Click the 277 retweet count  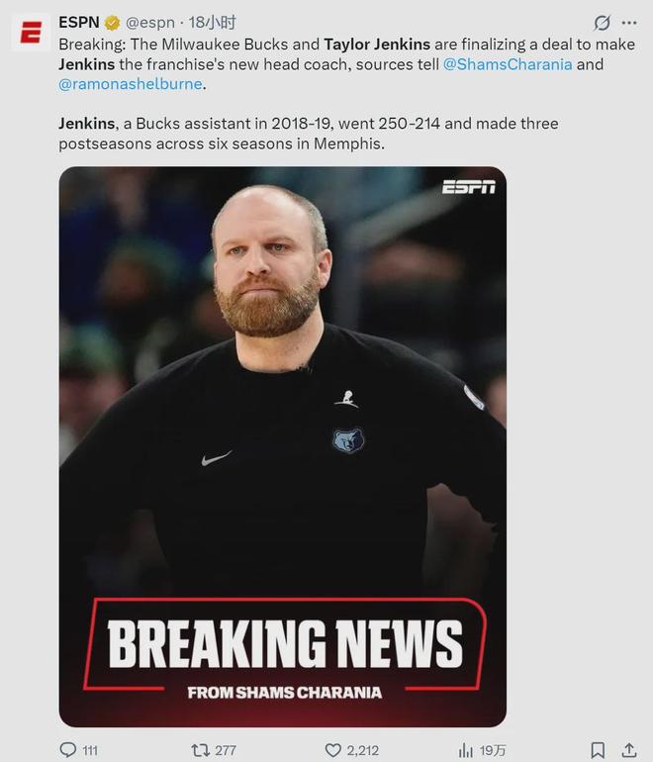point(225,750)
